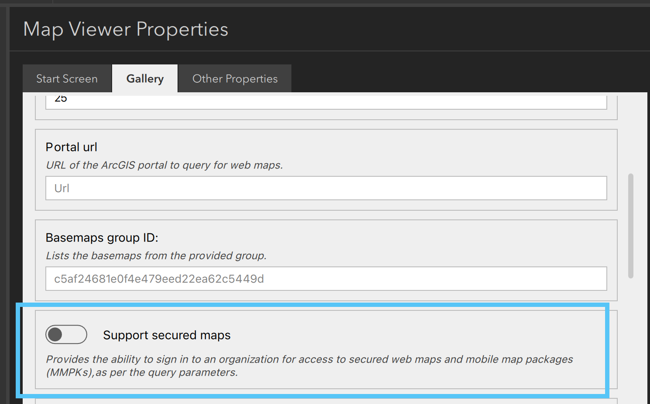Click the "Lists the basemaps" description text

coord(156,256)
